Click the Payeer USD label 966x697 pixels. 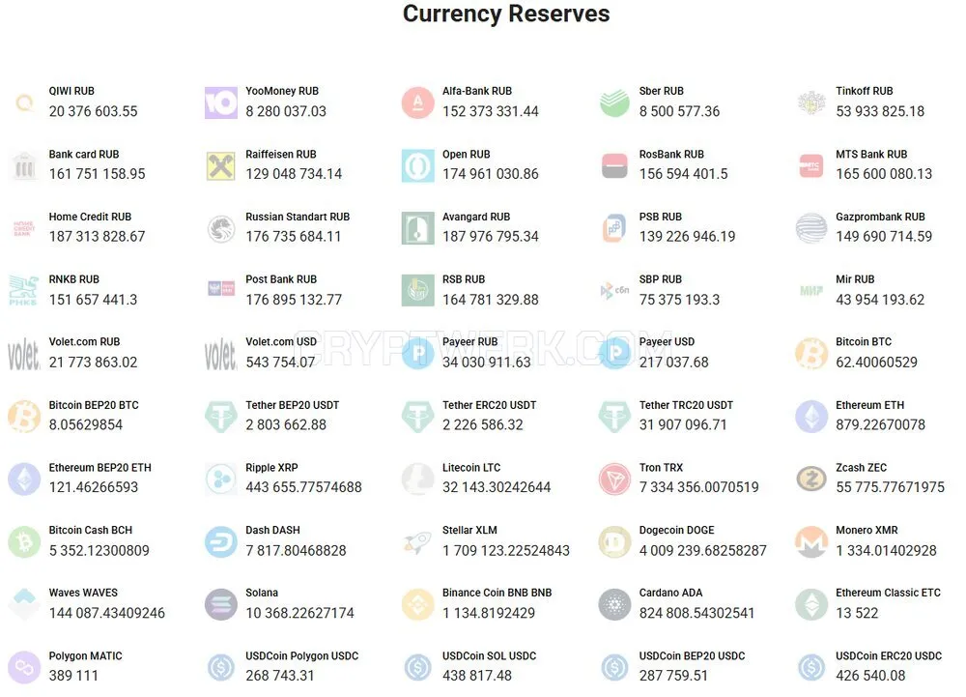(x=667, y=342)
